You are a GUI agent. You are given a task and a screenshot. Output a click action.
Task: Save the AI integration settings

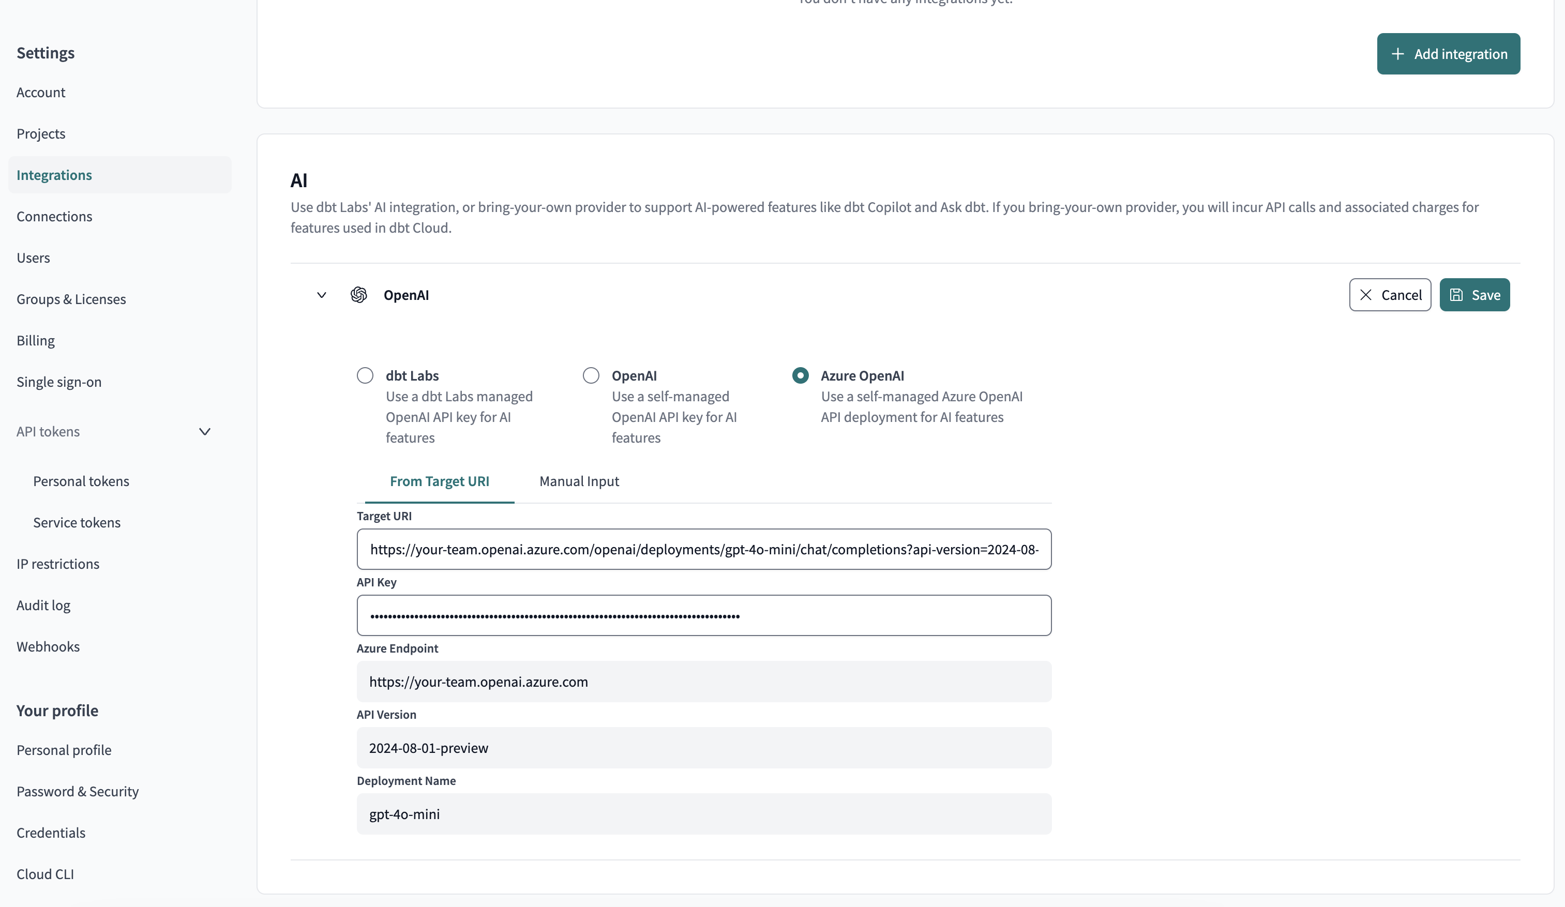[x=1475, y=295]
